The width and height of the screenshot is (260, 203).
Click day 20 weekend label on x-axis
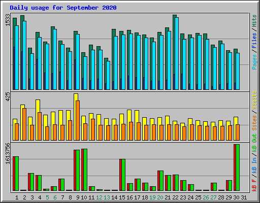tap(160, 197)
